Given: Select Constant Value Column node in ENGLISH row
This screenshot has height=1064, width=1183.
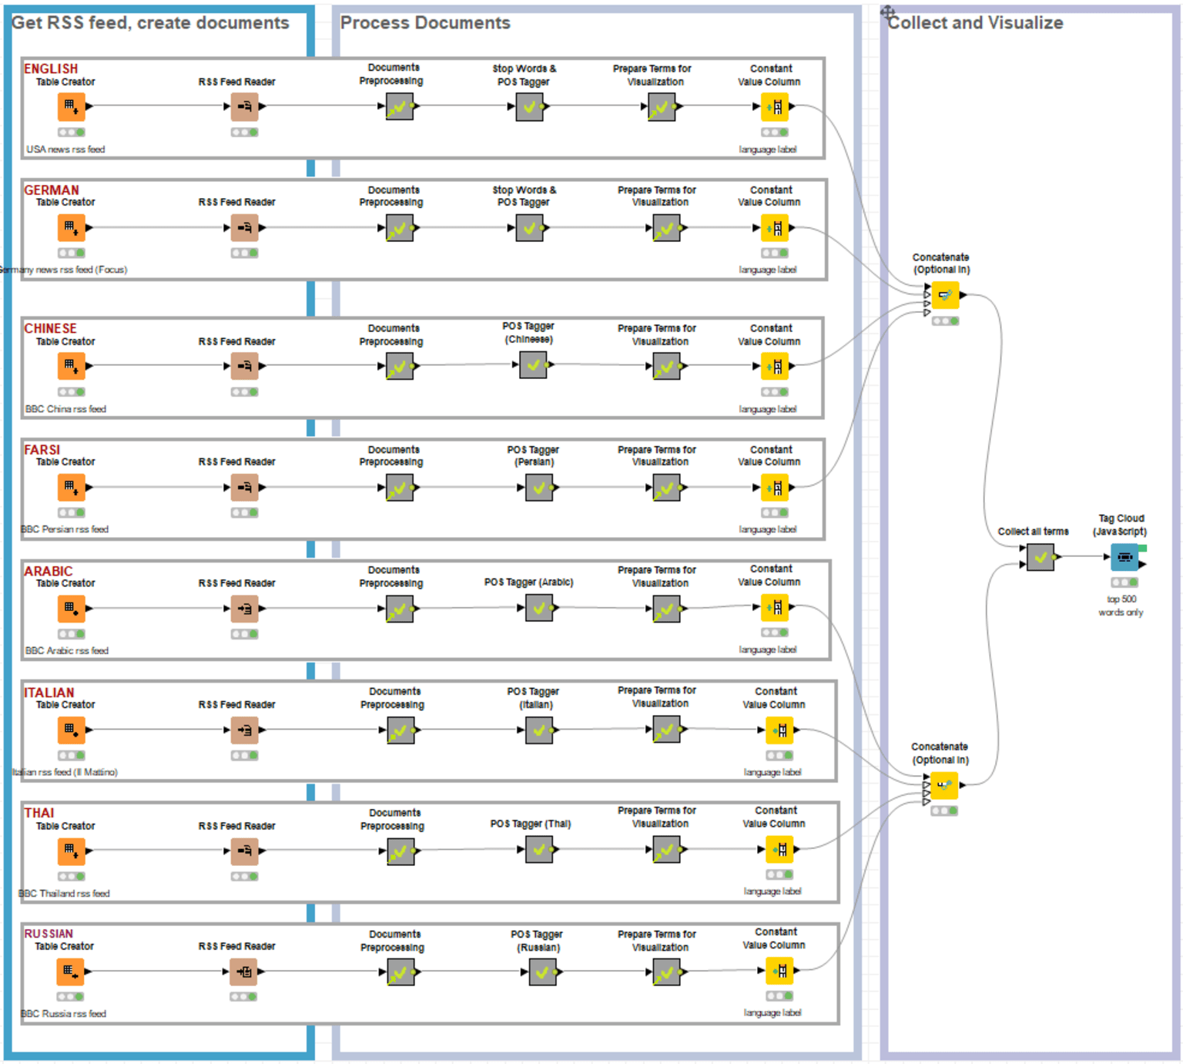Looking at the screenshot, I should pyautogui.click(x=775, y=106).
